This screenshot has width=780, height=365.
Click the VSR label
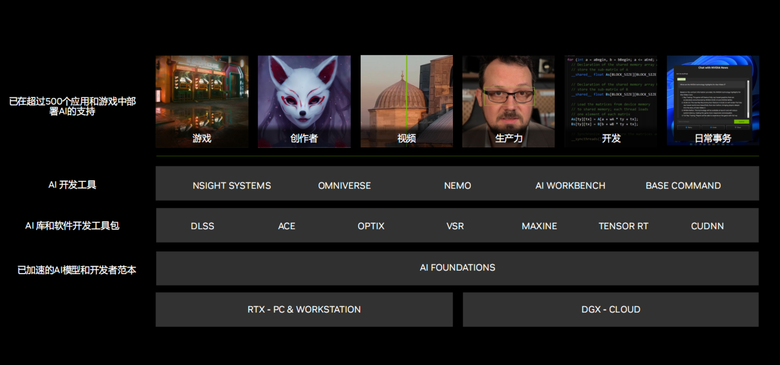coord(455,226)
